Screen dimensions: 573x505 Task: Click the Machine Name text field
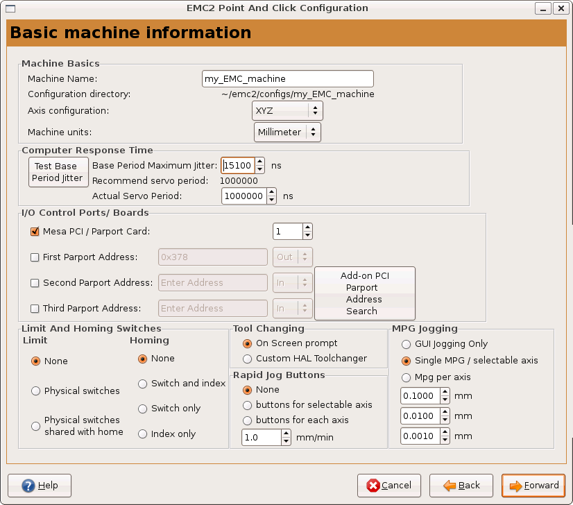[x=287, y=79]
